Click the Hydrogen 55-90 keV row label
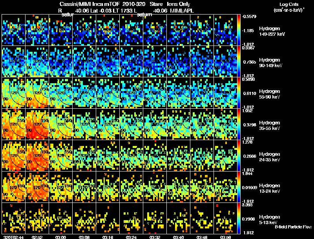Screen dimensions: 314x239 [x=270, y=94]
